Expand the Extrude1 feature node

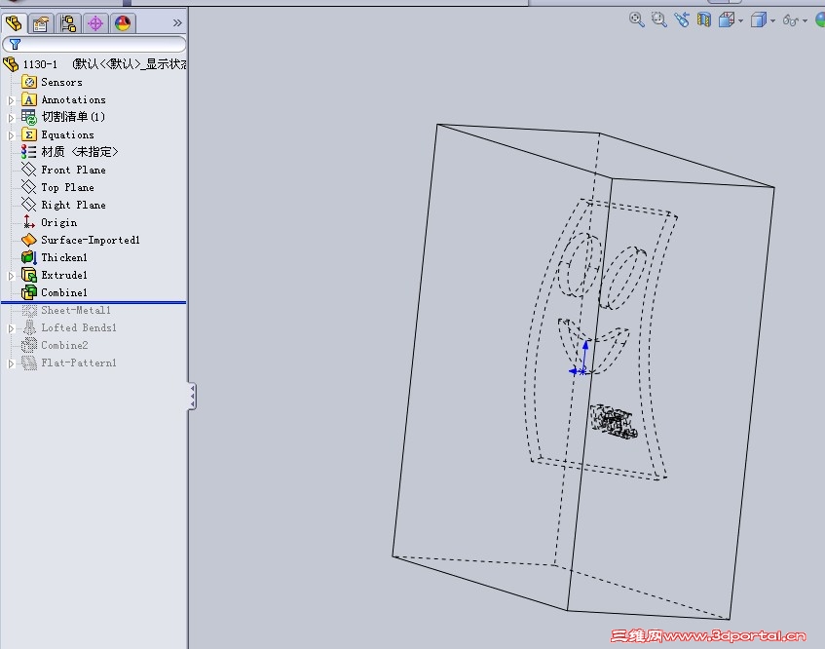(x=11, y=276)
